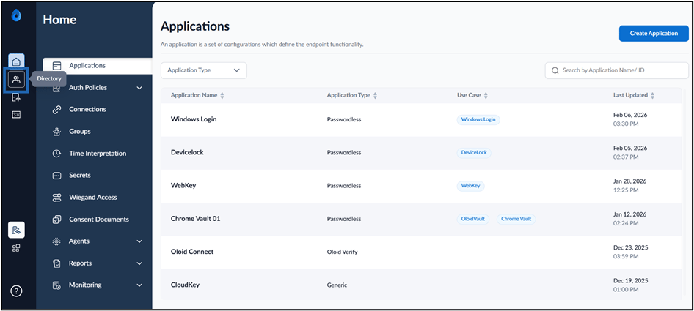The width and height of the screenshot is (694, 311).
Task: Click the Generic type cell
Action: pos(337,285)
